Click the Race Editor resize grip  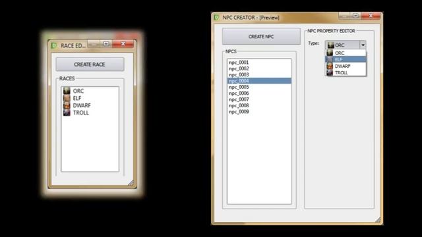coord(131,183)
